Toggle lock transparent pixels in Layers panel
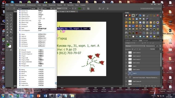This screenshot has height=98, width=175. pyautogui.click(x=132, y=49)
